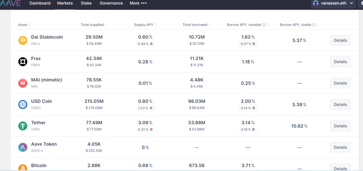363x171 pixels.
Task: Click the Aave Token icon
Action: (23, 147)
